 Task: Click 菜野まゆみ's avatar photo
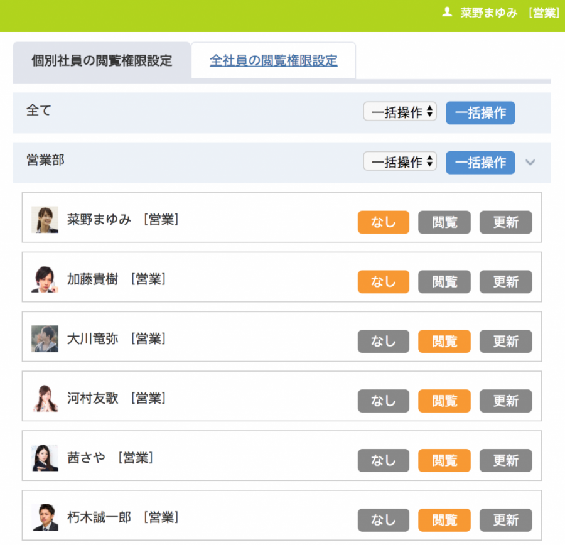45,220
